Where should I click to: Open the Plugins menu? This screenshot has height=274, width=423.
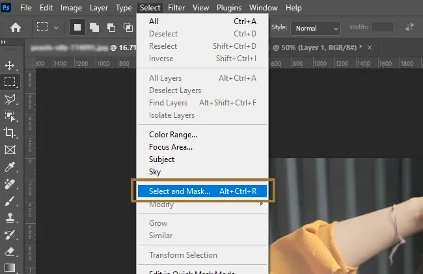(229, 8)
